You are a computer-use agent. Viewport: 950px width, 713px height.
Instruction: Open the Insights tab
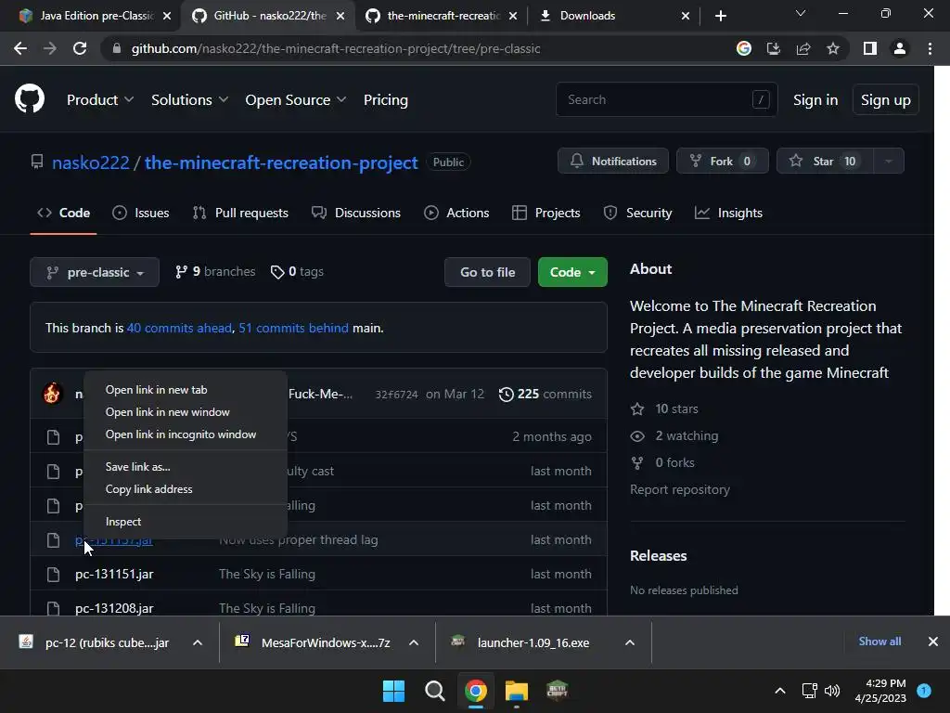coord(728,213)
